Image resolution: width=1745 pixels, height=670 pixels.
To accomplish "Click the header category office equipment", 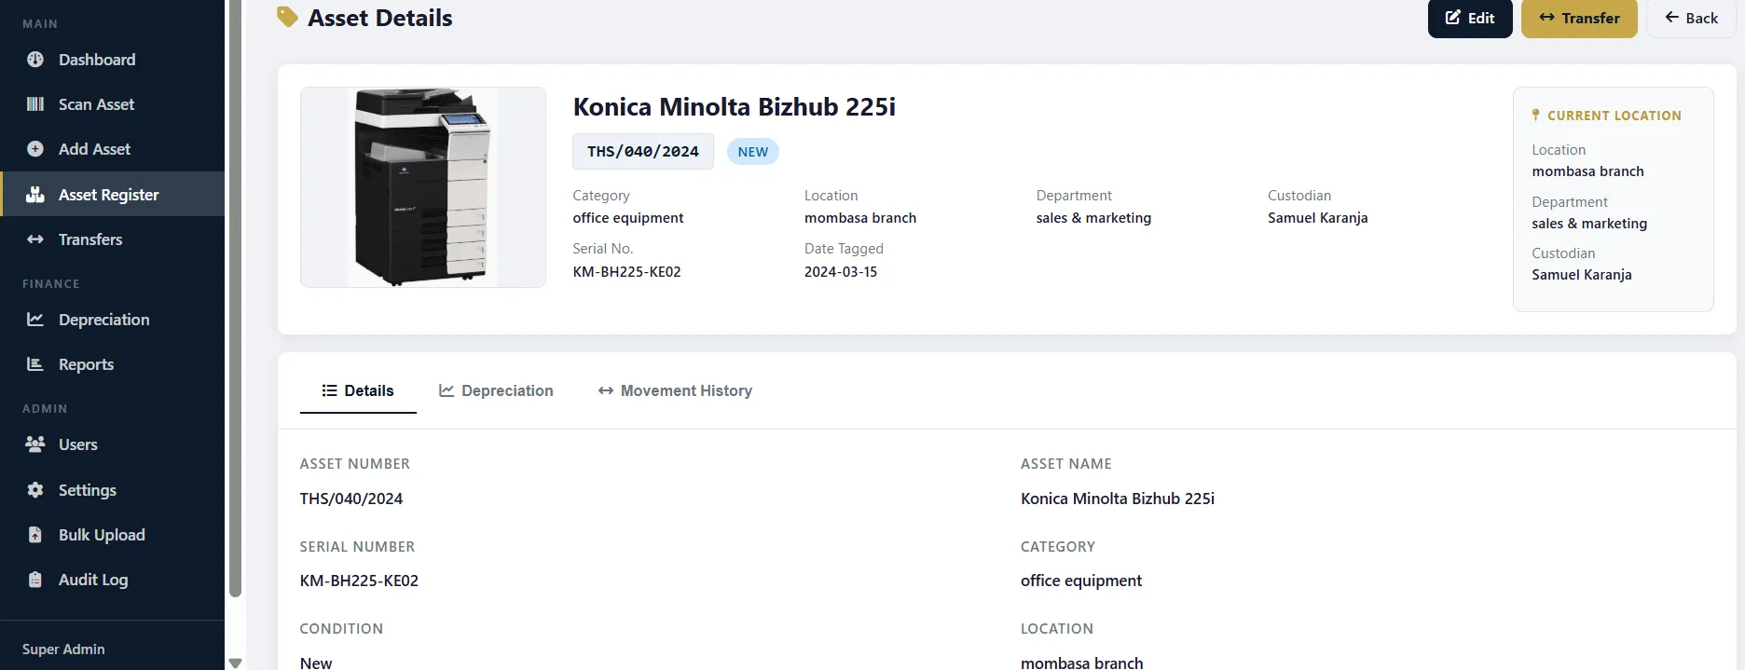I will (x=628, y=218).
